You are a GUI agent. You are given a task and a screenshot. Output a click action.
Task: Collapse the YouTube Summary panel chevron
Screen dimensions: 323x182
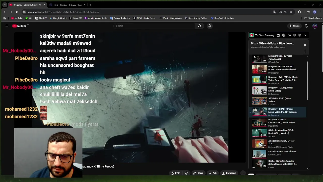pos(305,35)
